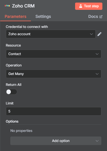Run the Test step button
The height and width of the screenshot is (151, 107).
pos(89,6)
